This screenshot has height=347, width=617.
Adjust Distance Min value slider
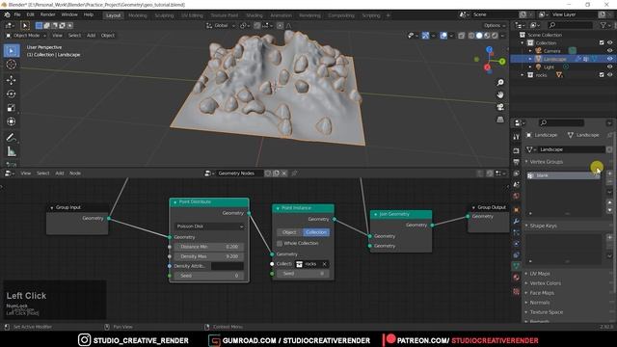click(x=209, y=247)
